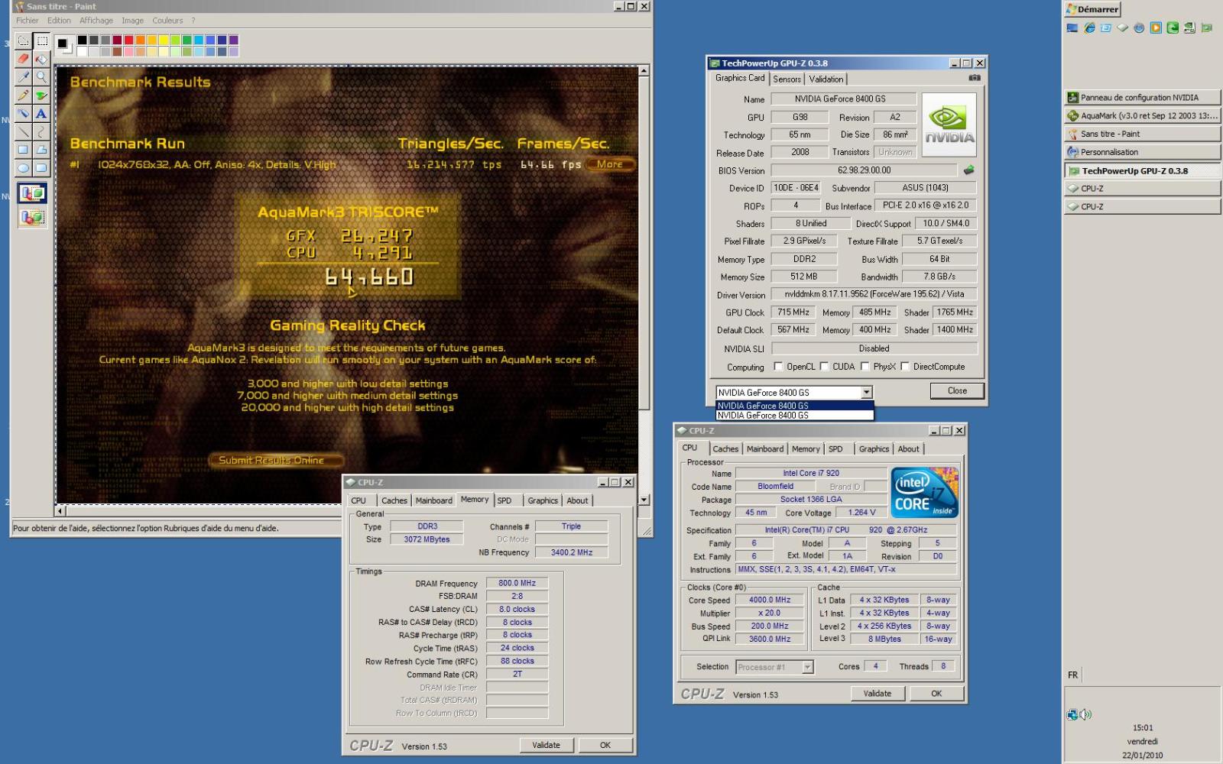
Task: Select the Ellipse tool in Paint
Action: click(24, 168)
